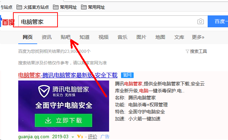Click the Baidu logo
228x140 pixels.
[7, 22]
